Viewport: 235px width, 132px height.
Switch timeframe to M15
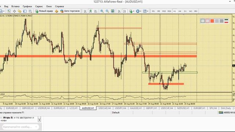tap(164, 11)
